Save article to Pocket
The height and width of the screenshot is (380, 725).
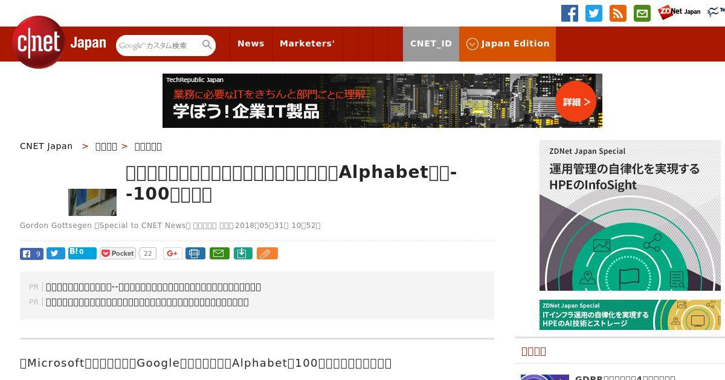pos(118,253)
